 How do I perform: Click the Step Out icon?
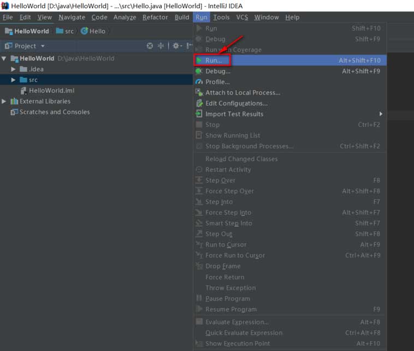tap(199, 233)
